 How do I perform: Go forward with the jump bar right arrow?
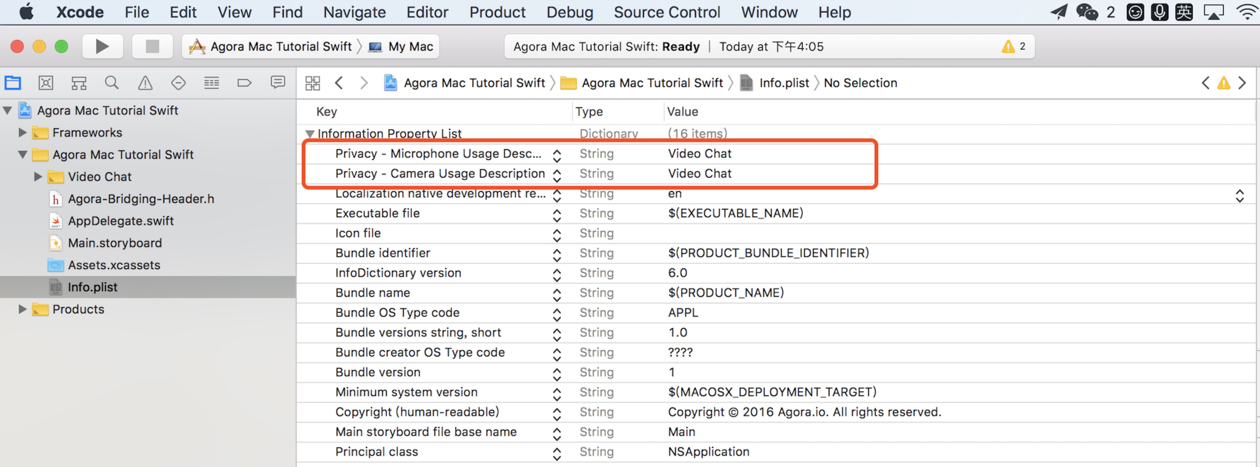pyautogui.click(x=363, y=82)
